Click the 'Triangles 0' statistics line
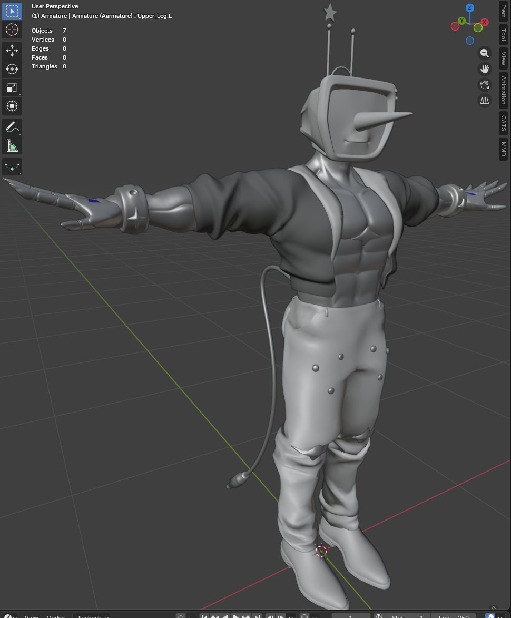This screenshot has width=511, height=618. [x=49, y=66]
